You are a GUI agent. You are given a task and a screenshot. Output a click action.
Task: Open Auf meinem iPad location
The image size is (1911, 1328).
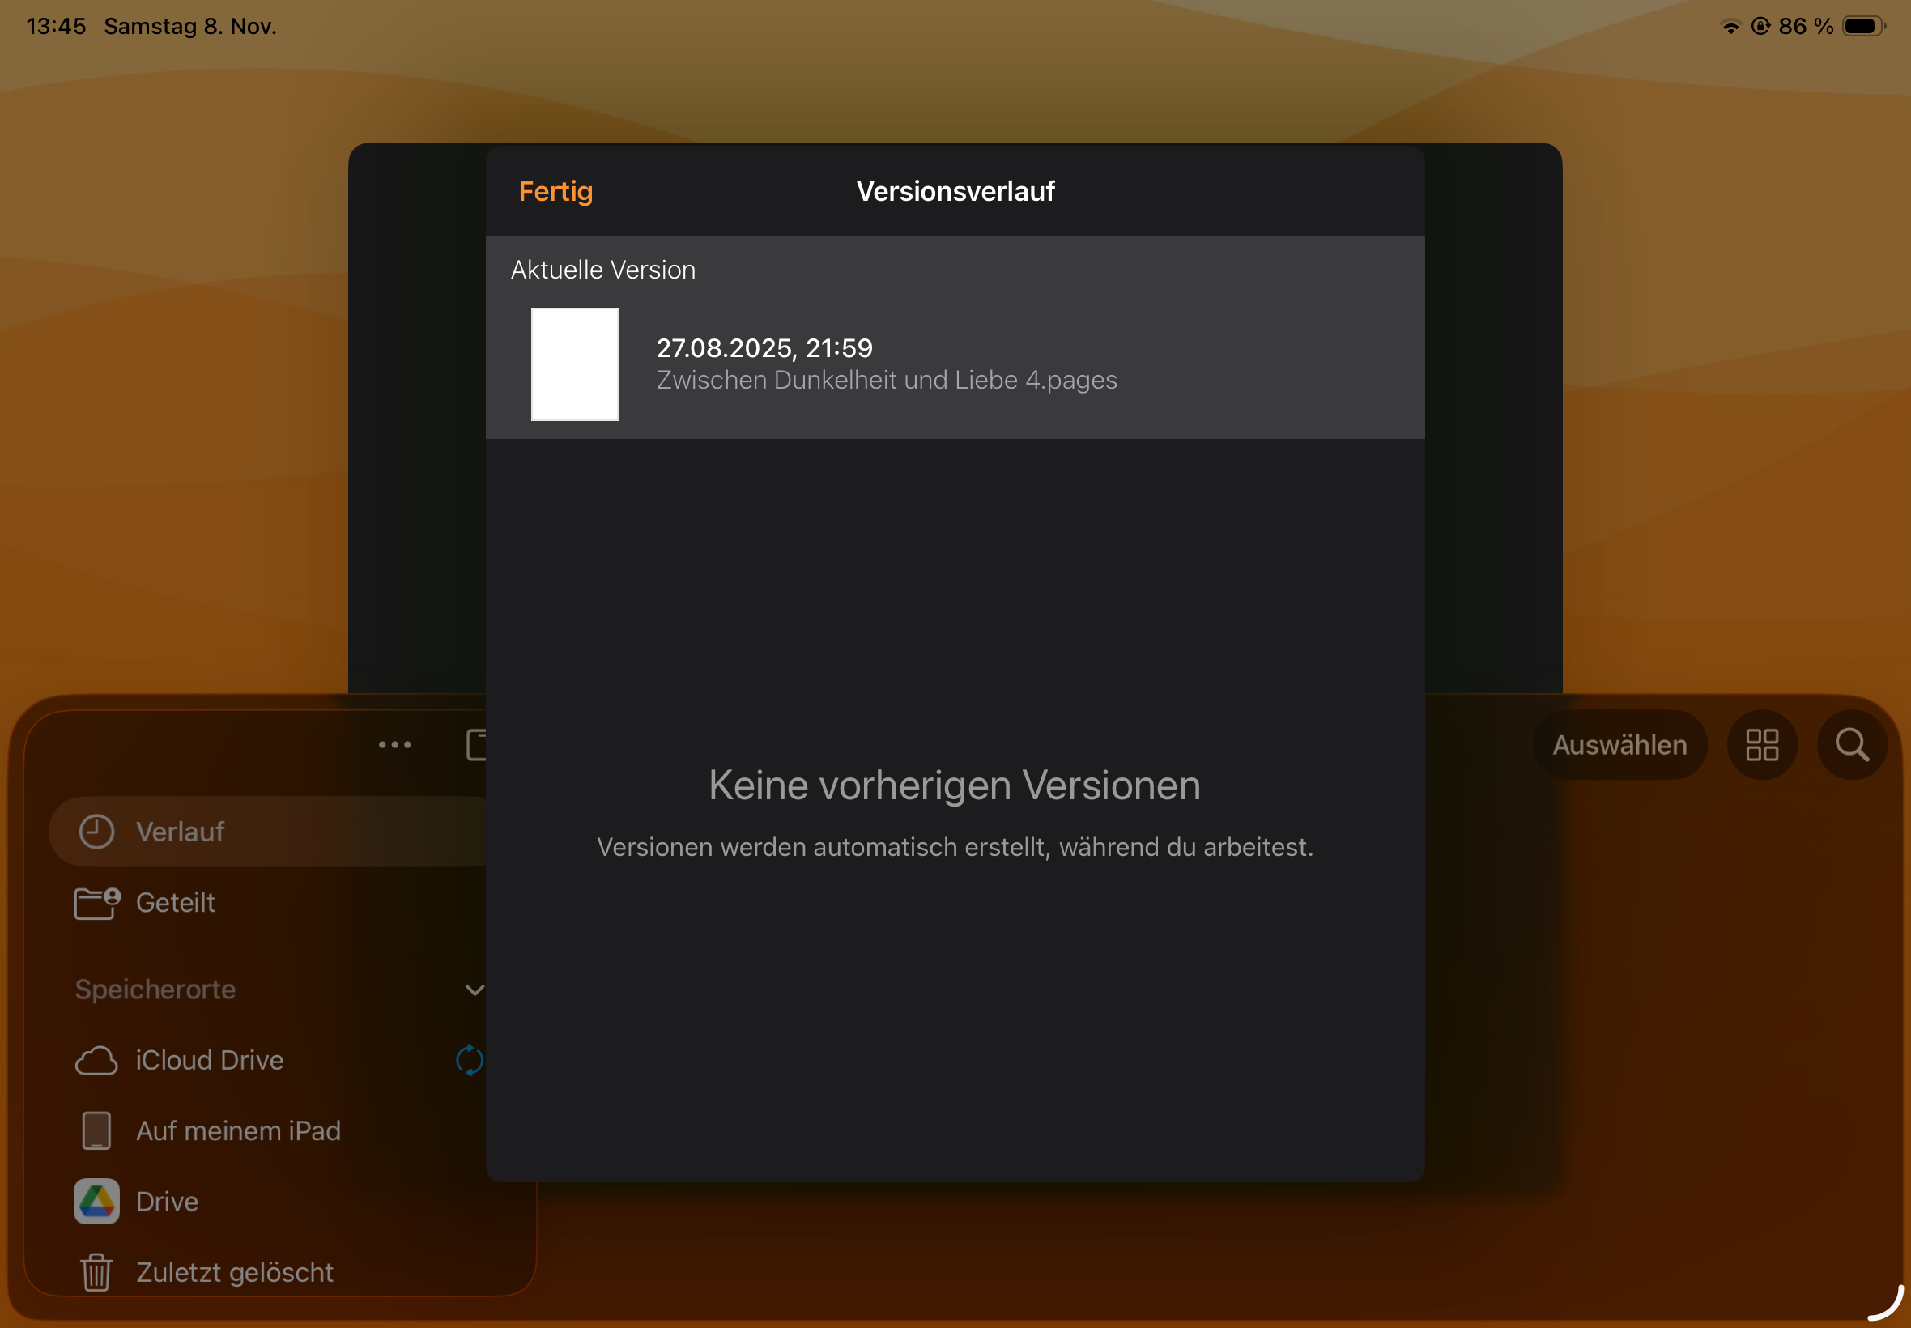pos(238,1130)
